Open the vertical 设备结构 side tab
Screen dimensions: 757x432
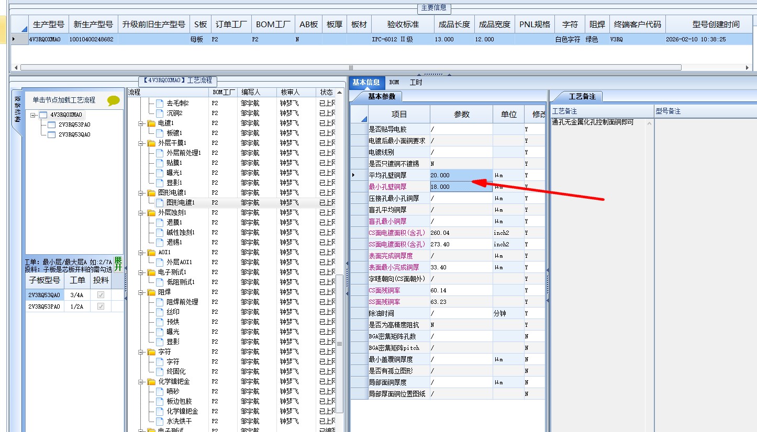(17, 109)
